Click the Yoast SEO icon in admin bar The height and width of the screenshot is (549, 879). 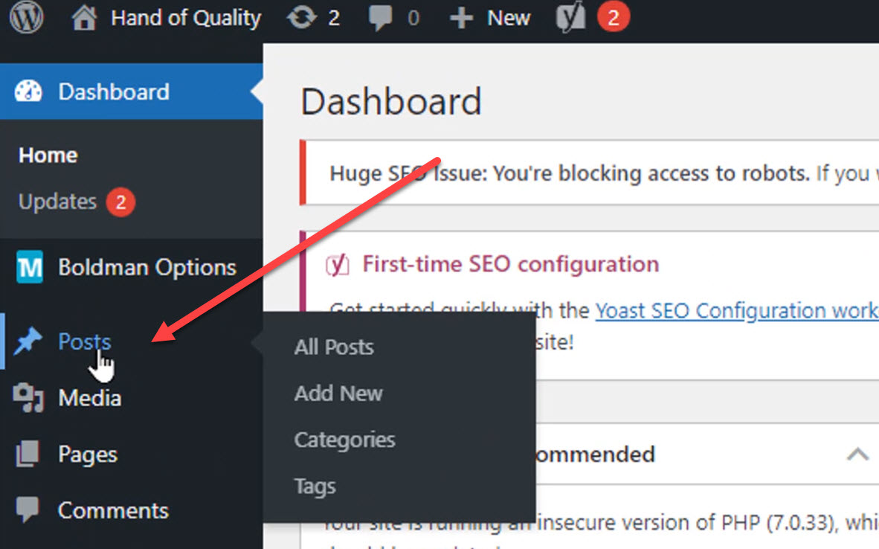point(570,17)
